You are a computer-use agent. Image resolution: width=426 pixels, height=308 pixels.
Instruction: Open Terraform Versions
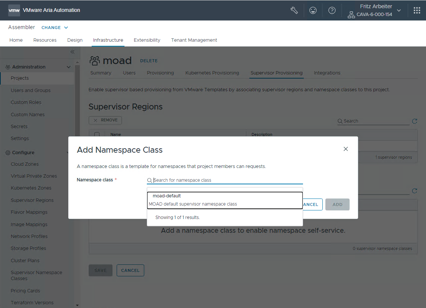(x=32, y=302)
